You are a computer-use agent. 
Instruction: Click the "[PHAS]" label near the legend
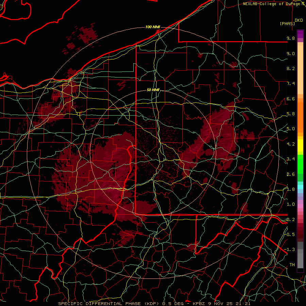287,23
